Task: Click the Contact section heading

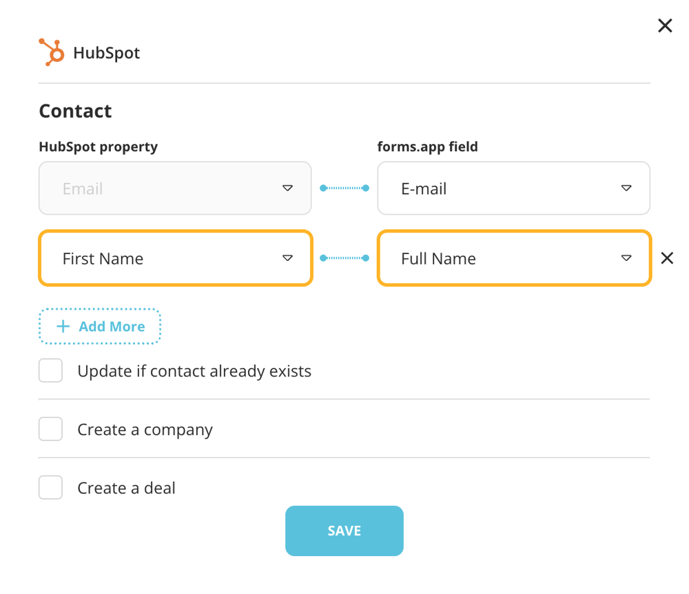Action: point(75,111)
